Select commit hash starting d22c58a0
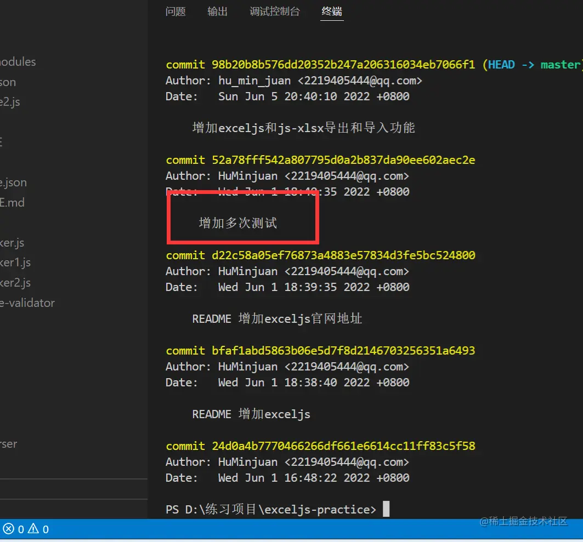Screen dimensions: 583x542 click(343, 255)
